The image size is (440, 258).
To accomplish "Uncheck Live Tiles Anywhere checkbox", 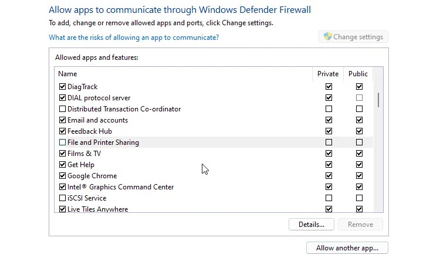I will click(63, 209).
